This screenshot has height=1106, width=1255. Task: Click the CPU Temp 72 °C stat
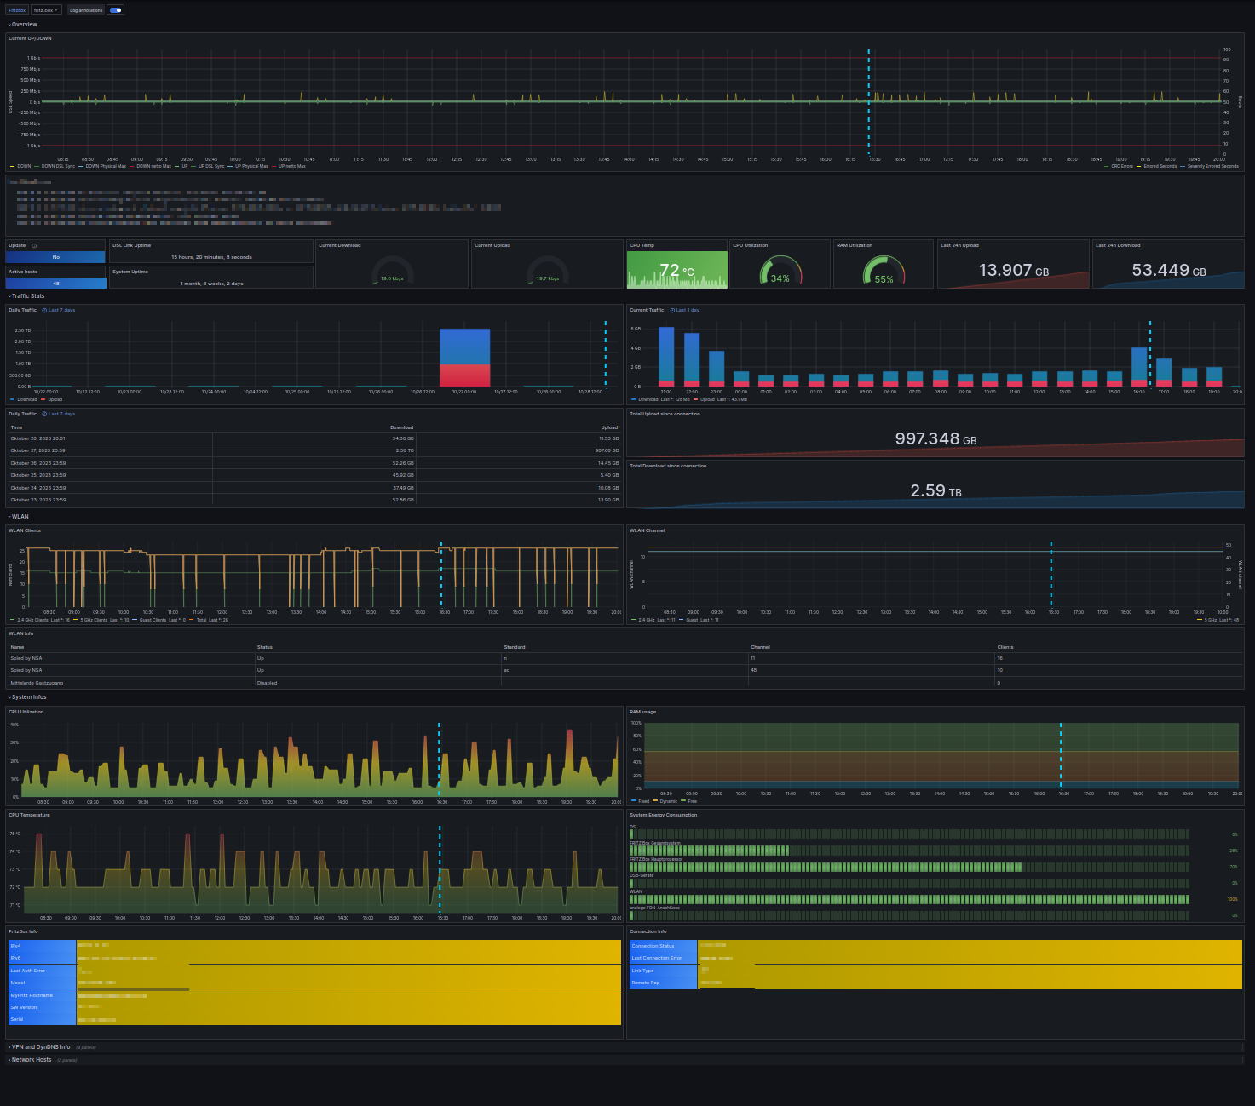click(677, 271)
